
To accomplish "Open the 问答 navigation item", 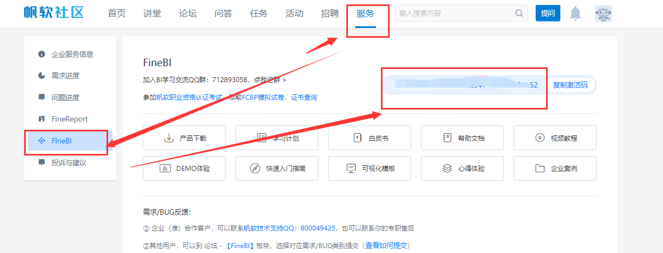I will pos(223,14).
